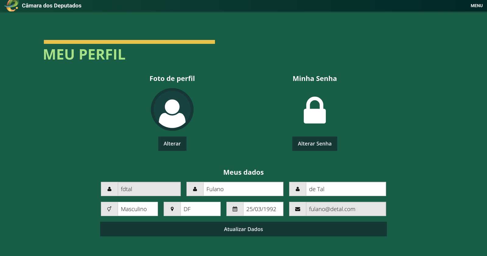Click the envelope email icon
This screenshot has height=256, width=487.
297,209
